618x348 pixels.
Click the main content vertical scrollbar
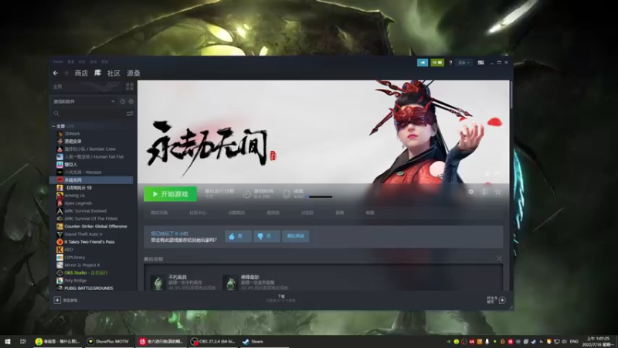click(511, 94)
